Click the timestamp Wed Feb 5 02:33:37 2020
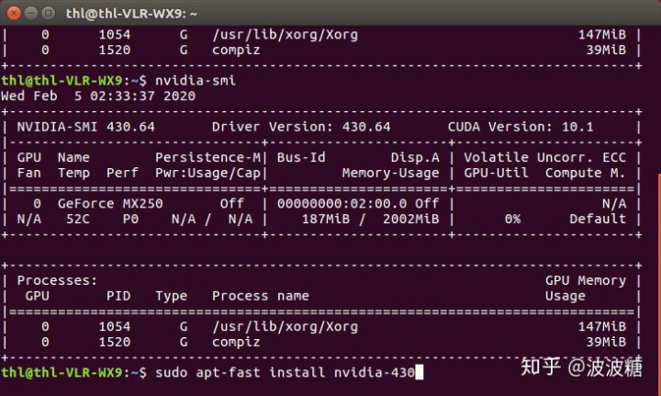 (x=98, y=96)
